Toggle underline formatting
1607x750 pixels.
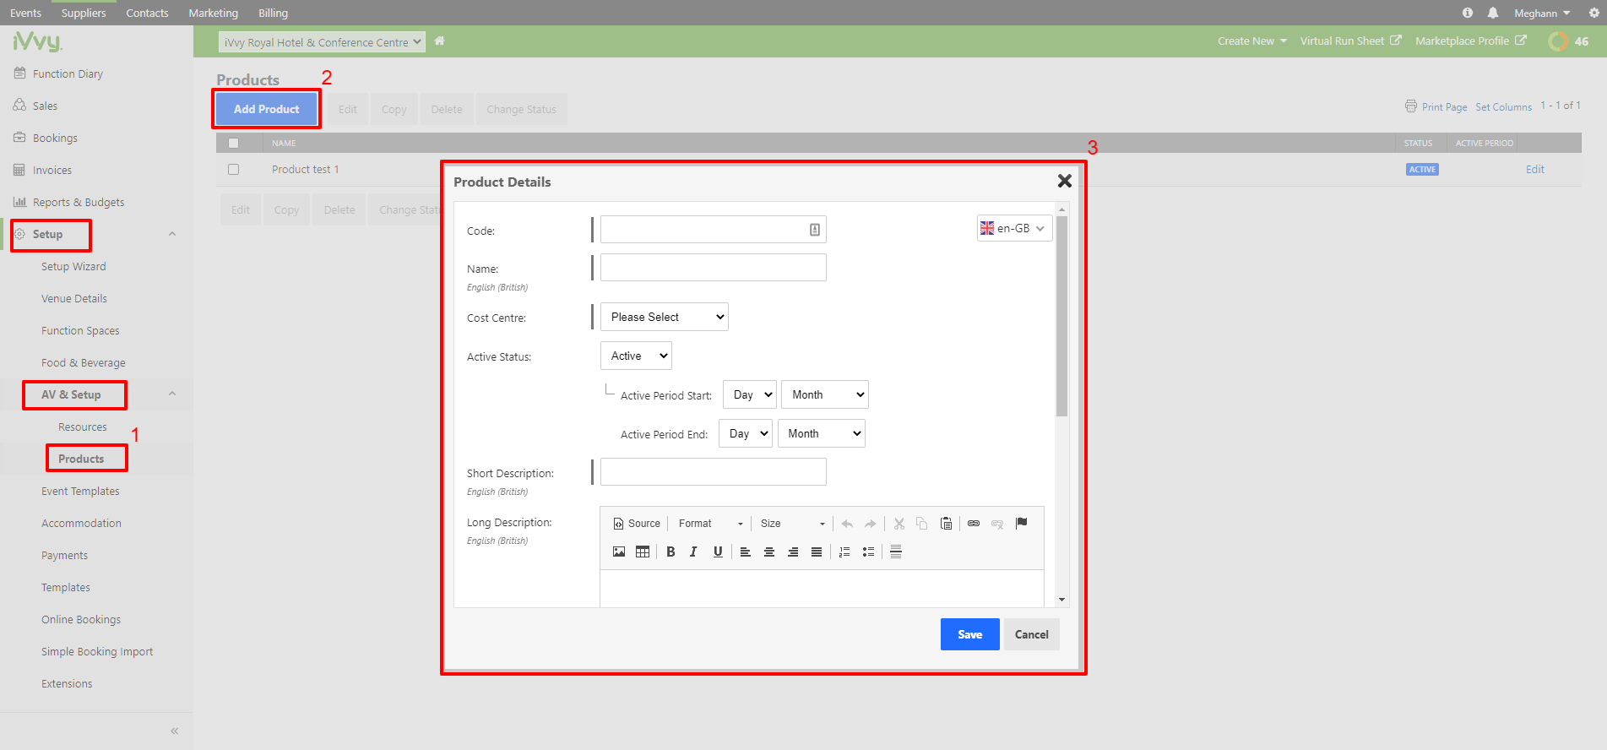click(x=718, y=552)
